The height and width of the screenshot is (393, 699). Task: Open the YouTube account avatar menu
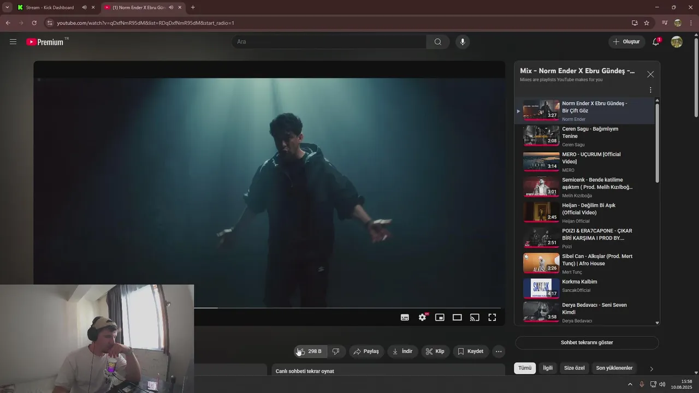(677, 41)
